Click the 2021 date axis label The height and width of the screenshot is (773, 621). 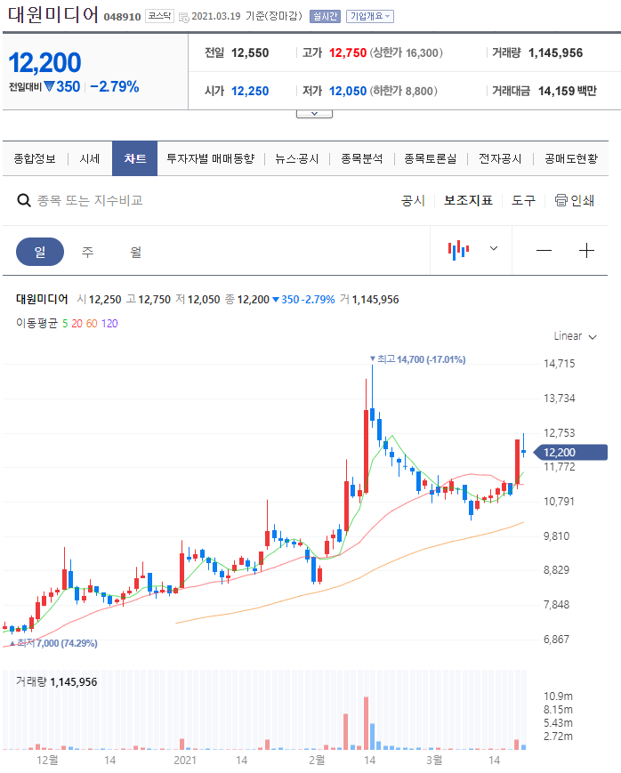pos(185,761)
